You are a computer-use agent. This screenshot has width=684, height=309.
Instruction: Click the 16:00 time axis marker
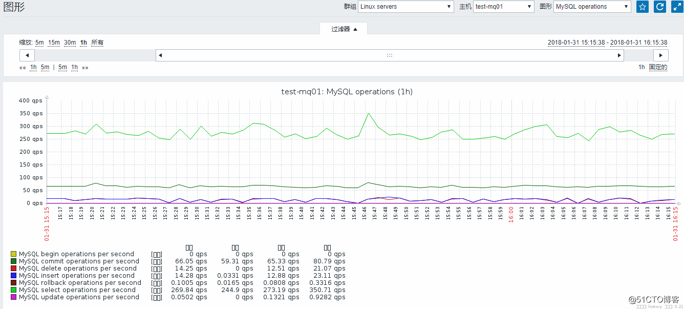511,215
